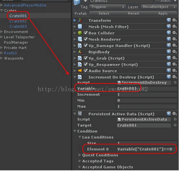Open Rigidbody gear settings menu
Viewport: 179px width, 171px height.
click(174, 51)
